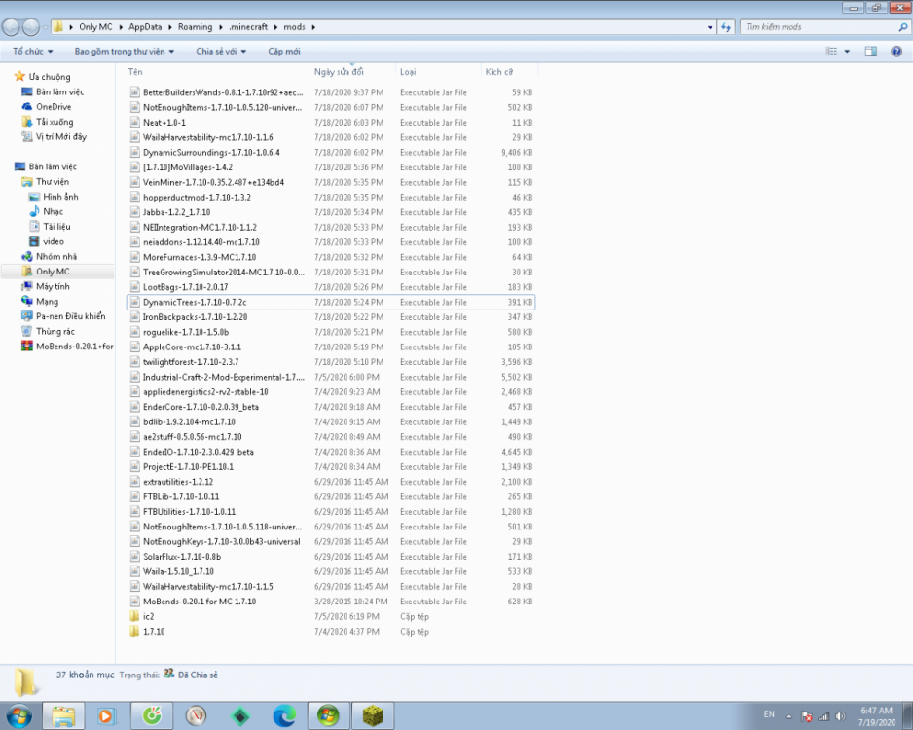Select the OneDrive icon in sidebar
The width and height of the screenshot is (913, 730).
pos(27,106)
